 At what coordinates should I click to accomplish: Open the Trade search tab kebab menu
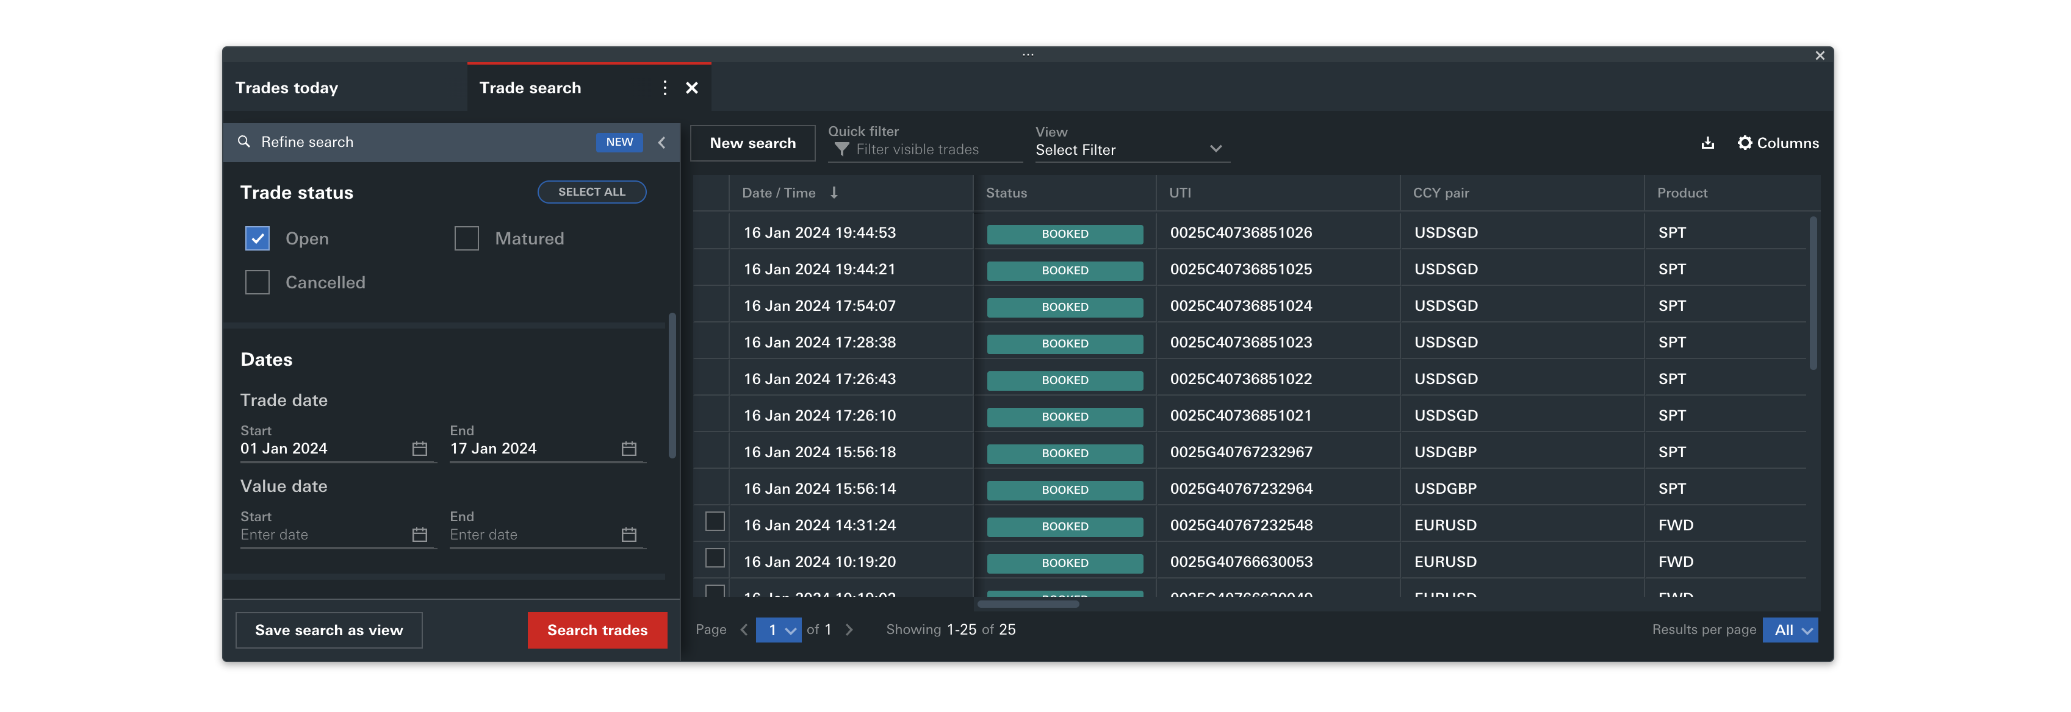(665, 88)
